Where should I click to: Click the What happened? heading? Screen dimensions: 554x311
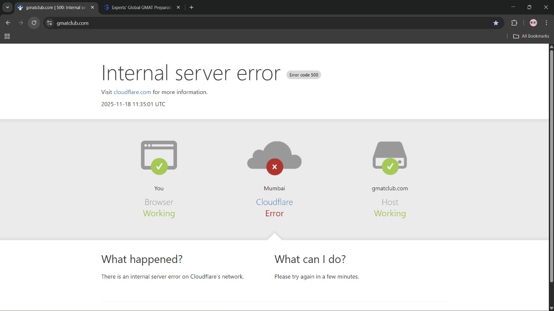(142, 259)
